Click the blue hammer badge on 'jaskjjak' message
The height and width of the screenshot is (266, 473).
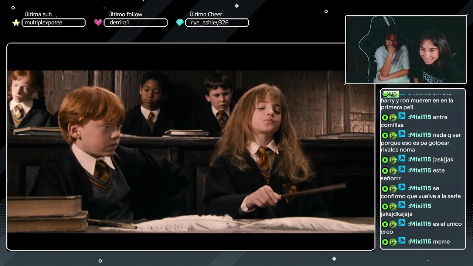(402, 158)
